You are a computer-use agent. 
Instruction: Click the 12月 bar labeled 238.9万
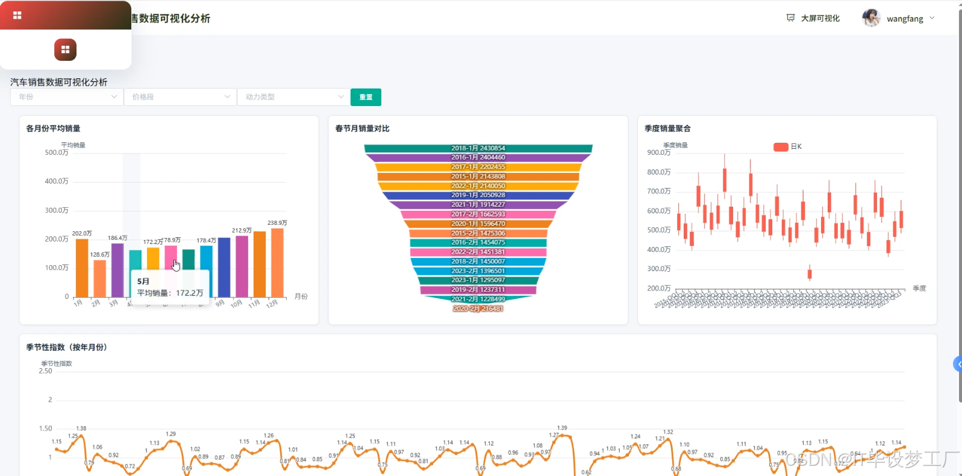point(277,263)
